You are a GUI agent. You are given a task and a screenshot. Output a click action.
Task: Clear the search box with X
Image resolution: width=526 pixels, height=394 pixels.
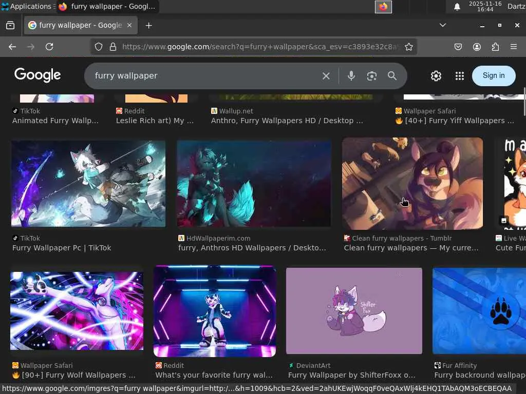coord(326,76)
